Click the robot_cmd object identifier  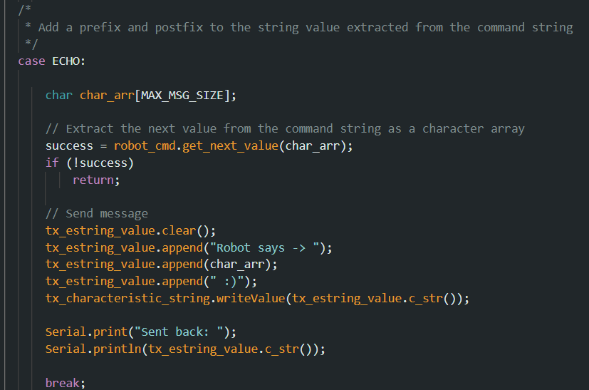(145, 146)
